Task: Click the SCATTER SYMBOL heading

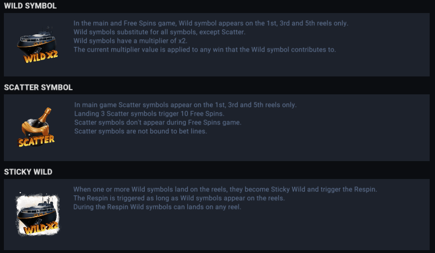Action: coord(38,88)
